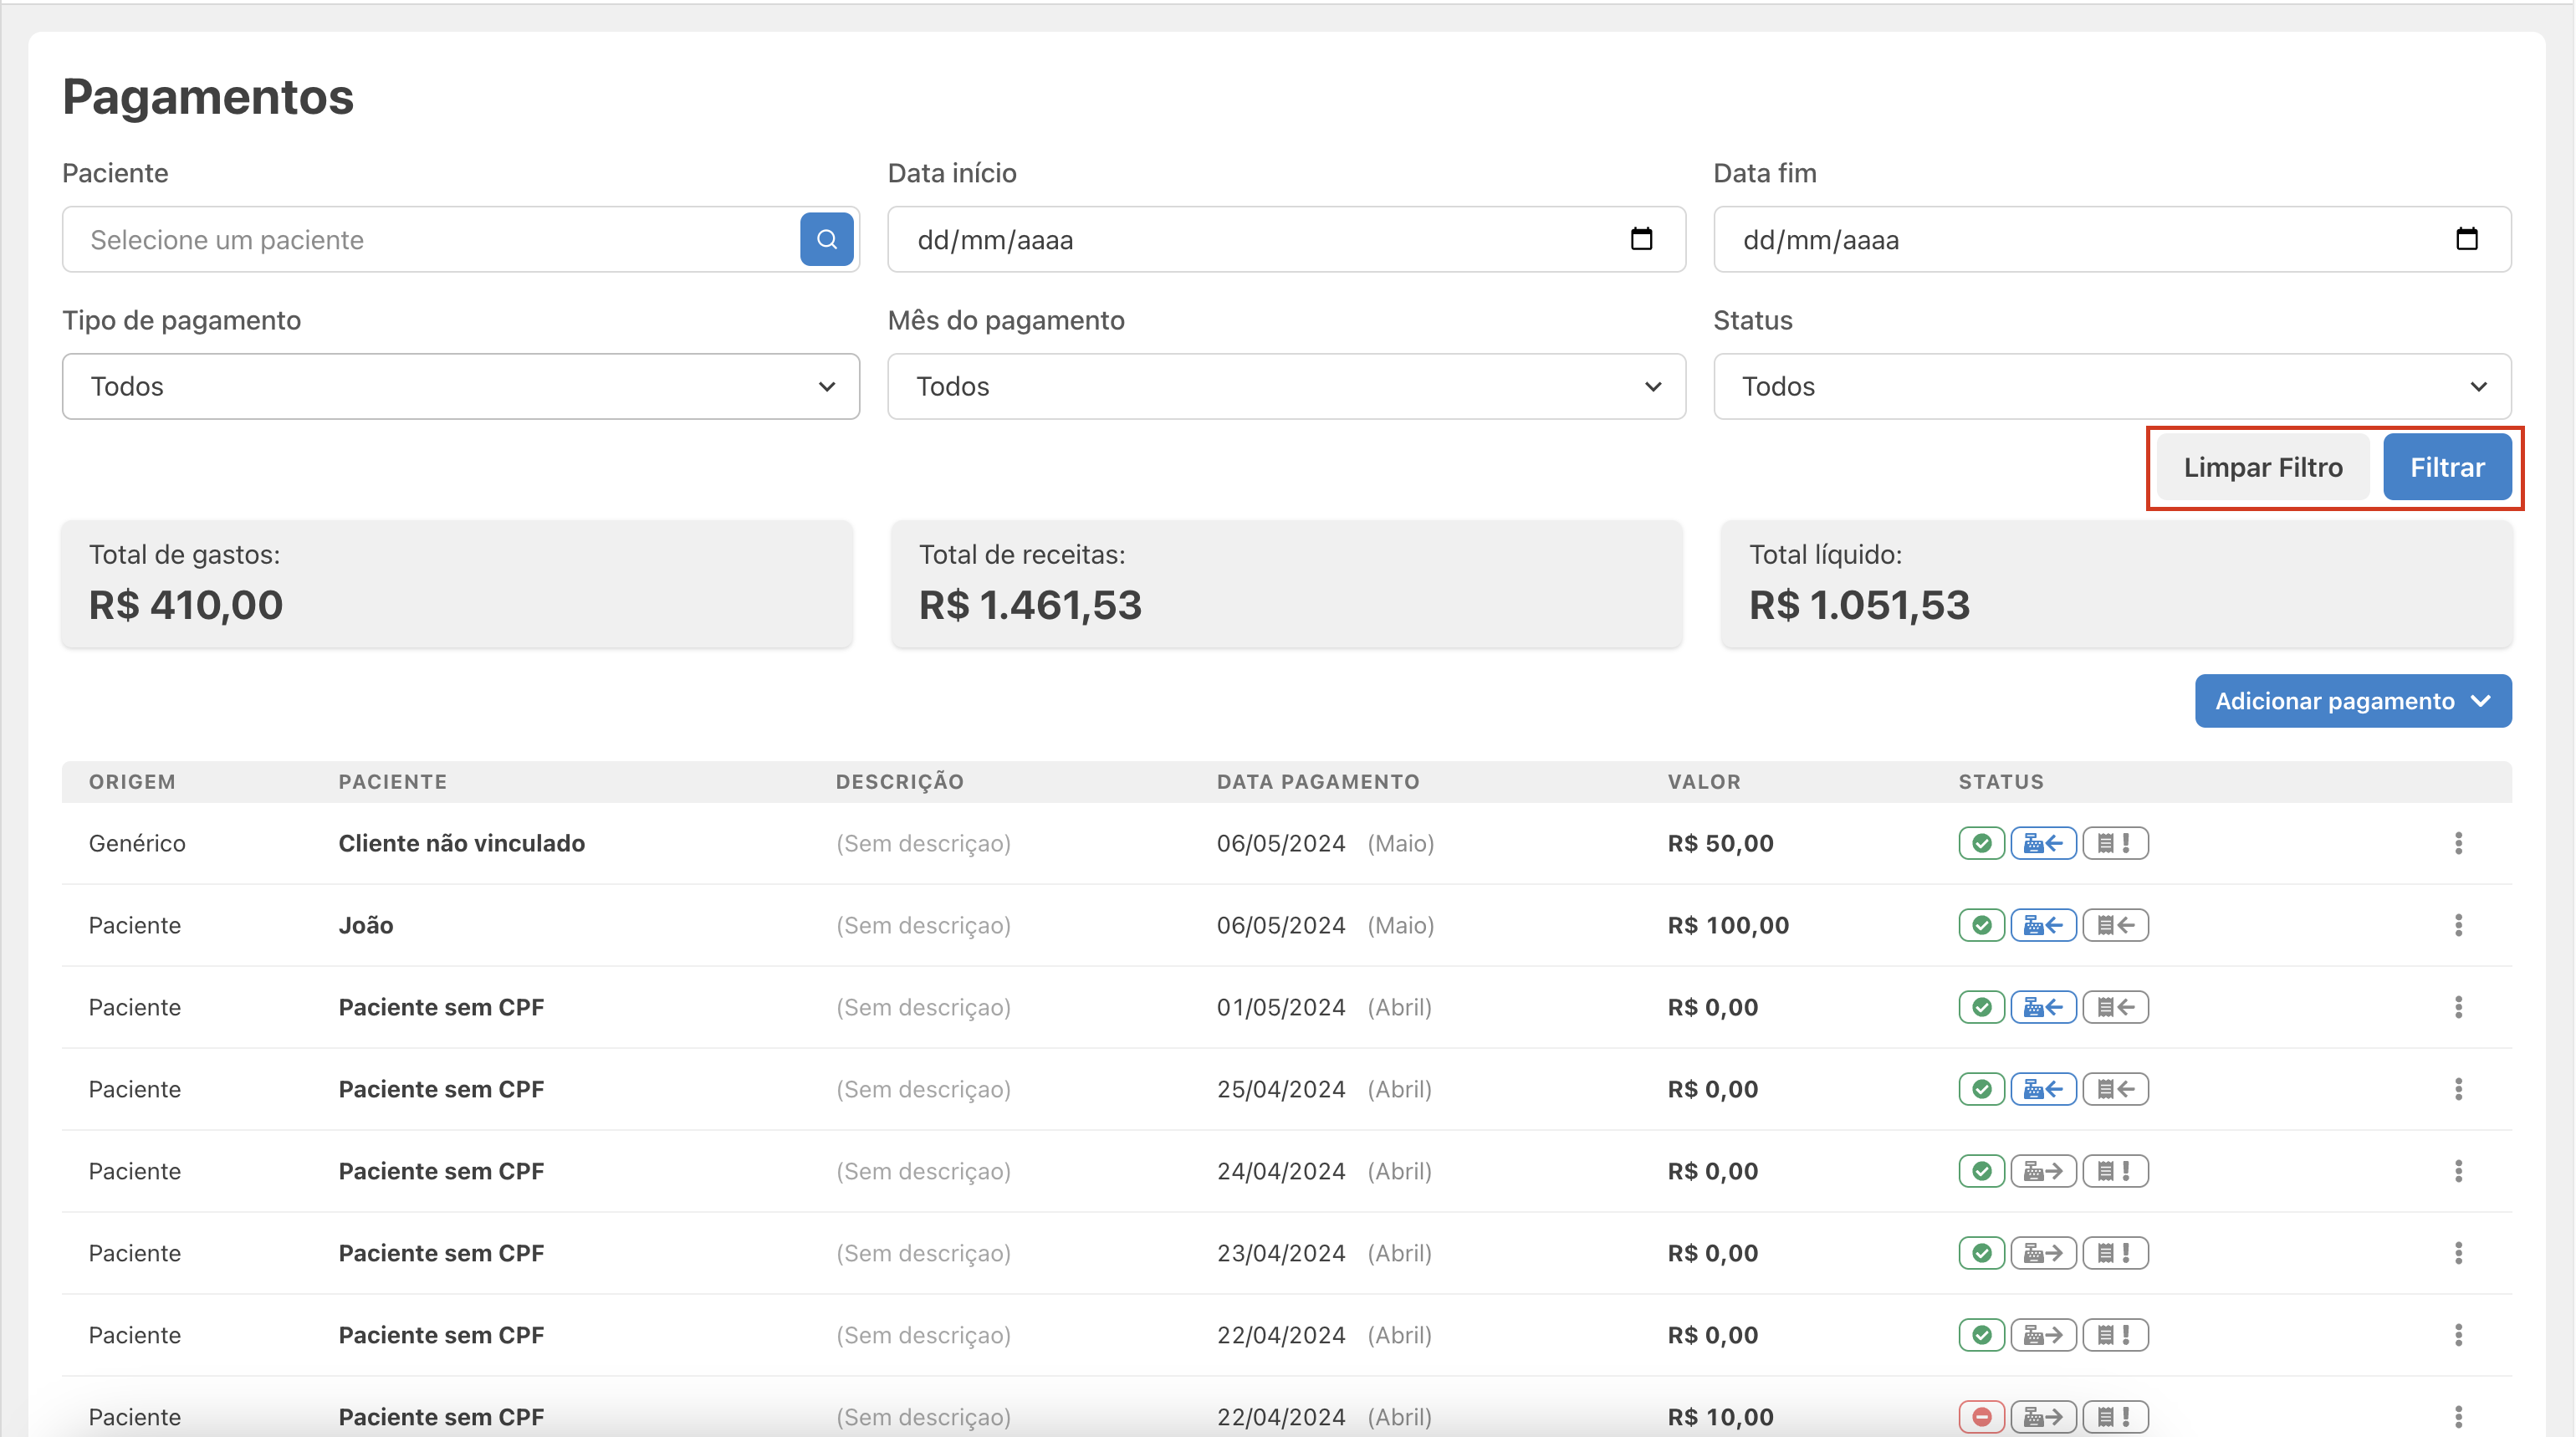Click the Limpar Filtro button
Screen dimensions: 2576x1437
(x=2263, y=467)
